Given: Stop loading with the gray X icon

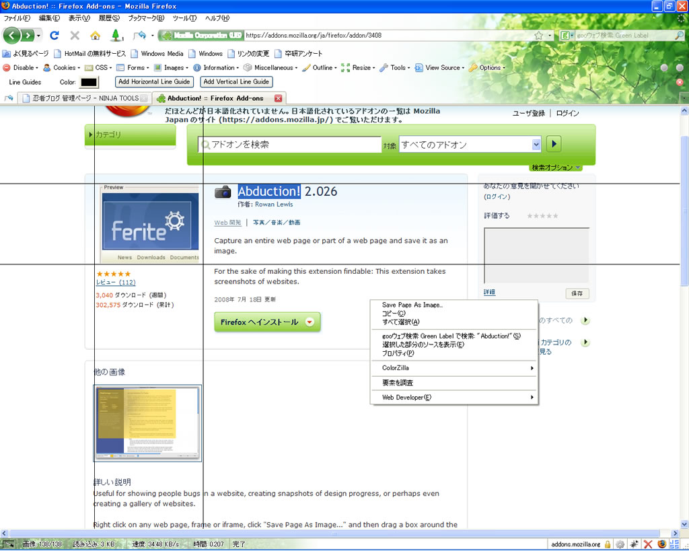Looking at the screenshot, I should (75, 35).
